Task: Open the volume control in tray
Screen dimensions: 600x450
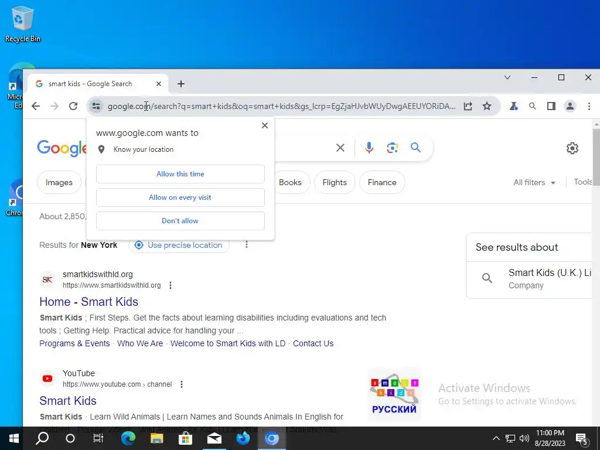Action: pyautogui.click(x=524, y=438)
